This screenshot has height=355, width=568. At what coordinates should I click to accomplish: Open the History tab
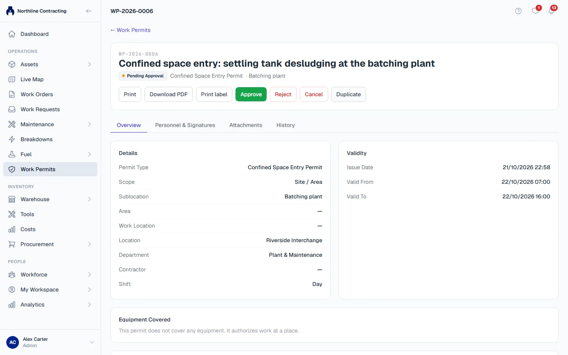pos(286,125)
